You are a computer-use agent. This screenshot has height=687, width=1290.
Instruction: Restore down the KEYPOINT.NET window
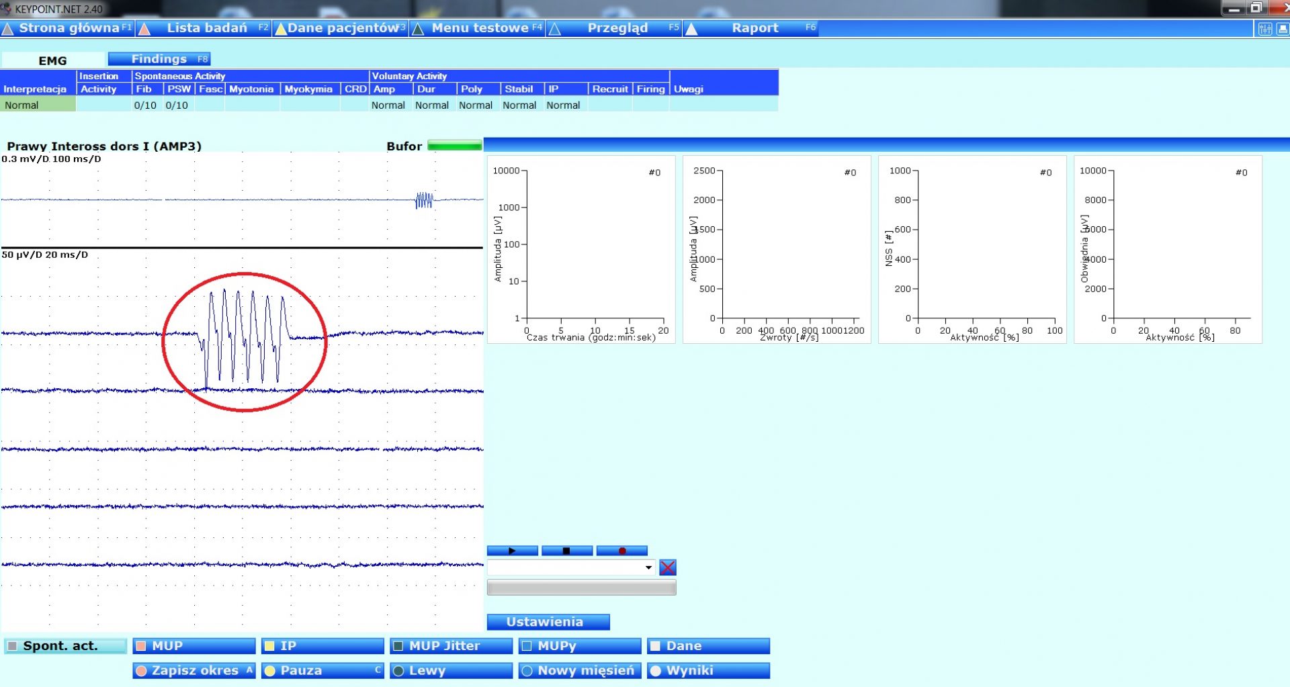click(1256, 8)
